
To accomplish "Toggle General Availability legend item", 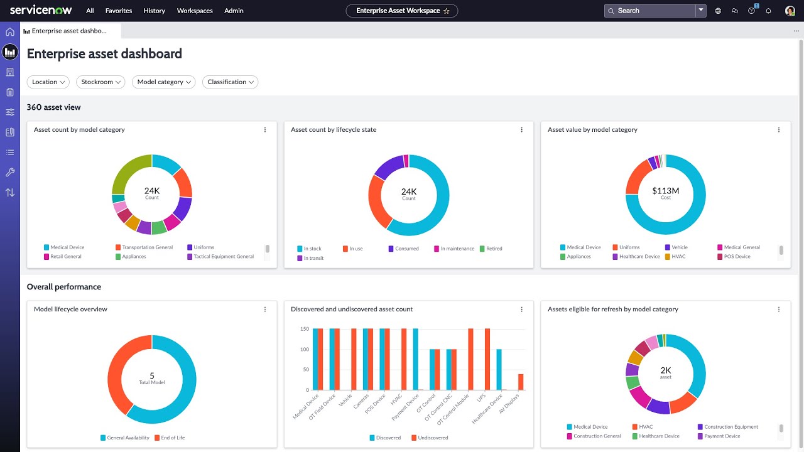I will [125, 438].
